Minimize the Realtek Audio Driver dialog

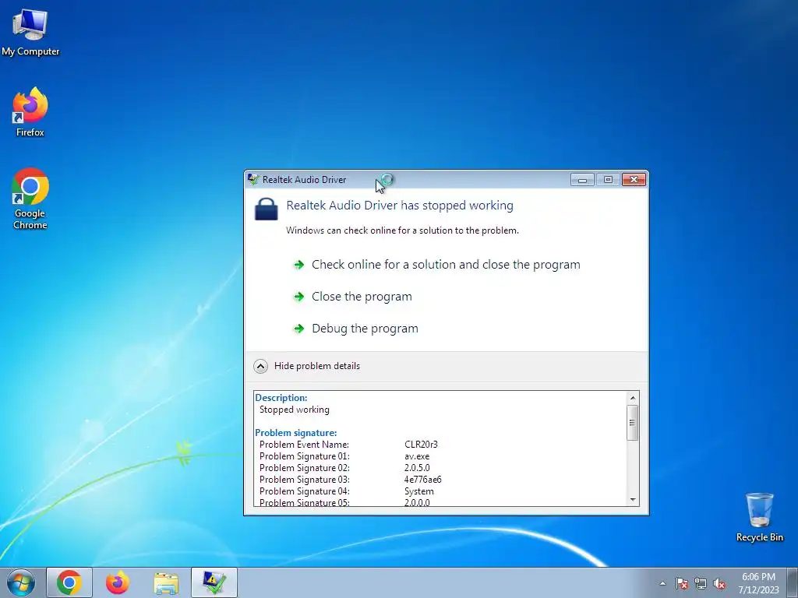click(x=582, y=180)
